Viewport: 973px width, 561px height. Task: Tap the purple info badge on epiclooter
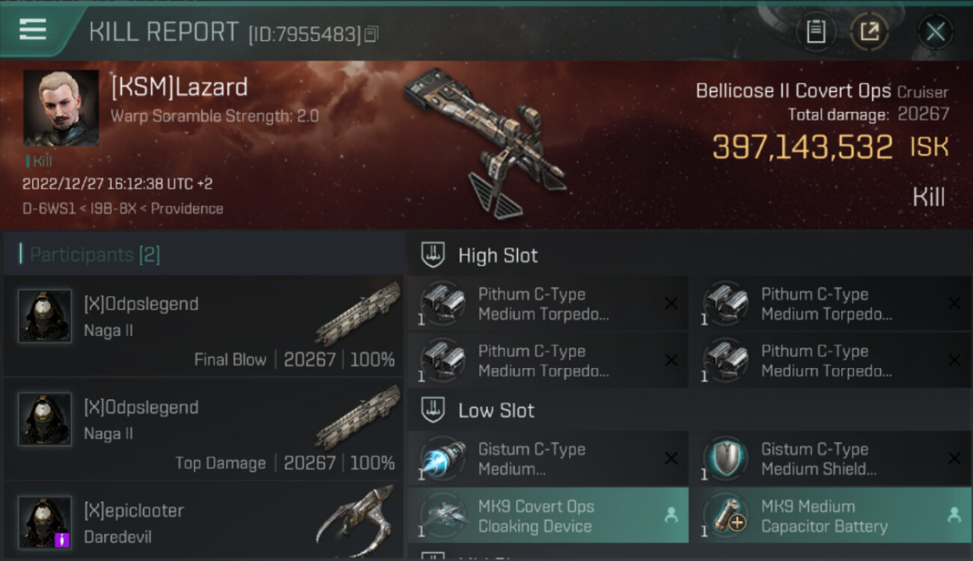(x=63, y=540)
